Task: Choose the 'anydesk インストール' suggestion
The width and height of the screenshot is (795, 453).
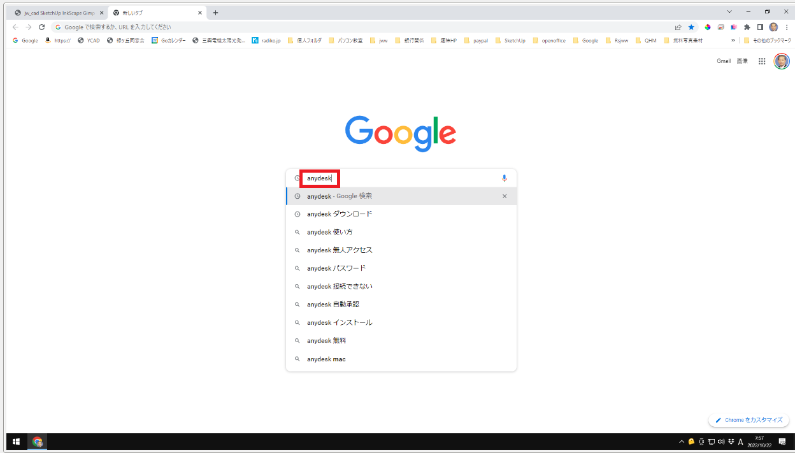Action: click(x=401, y=322)
